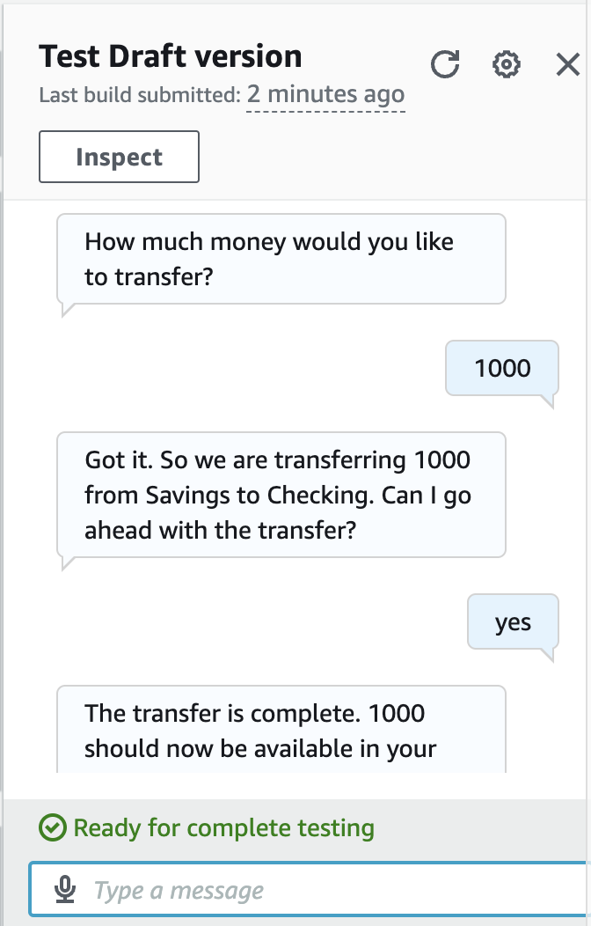Click the "Ready for complete testing" status text

pos(223,828)
